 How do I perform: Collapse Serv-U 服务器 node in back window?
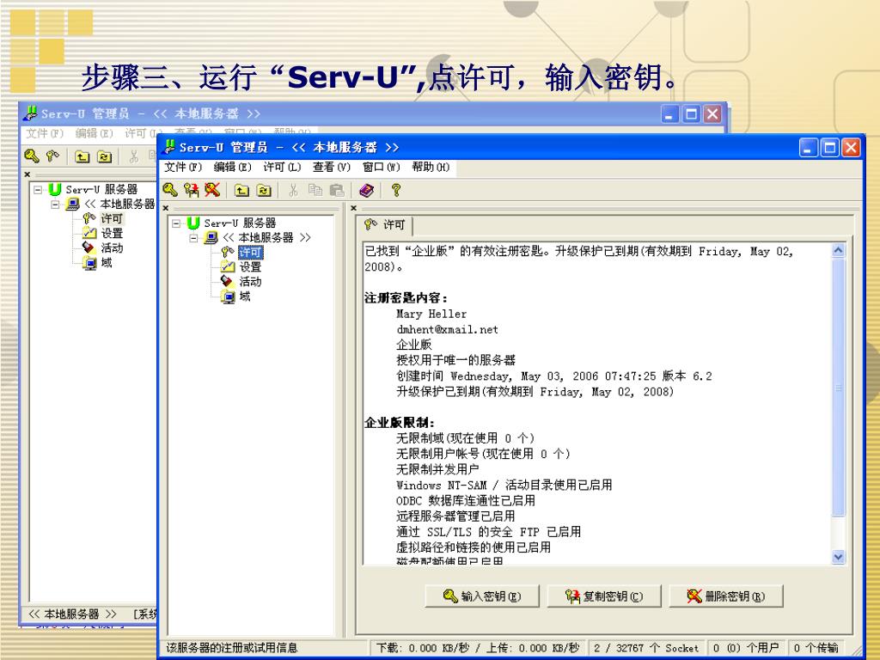pos(38,190)
